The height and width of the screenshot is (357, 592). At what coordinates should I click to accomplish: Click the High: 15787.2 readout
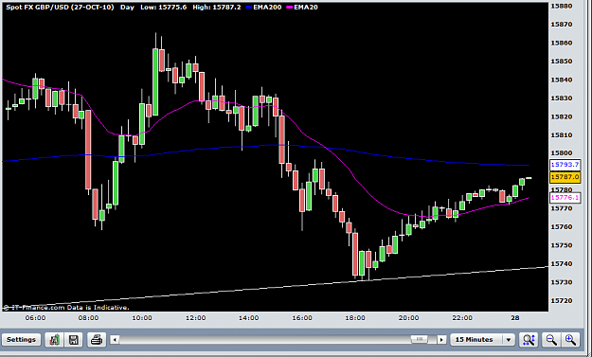coord(217,8)
